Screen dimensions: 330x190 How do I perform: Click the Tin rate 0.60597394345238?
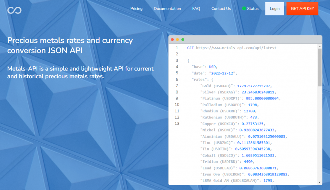click(252, 149)
